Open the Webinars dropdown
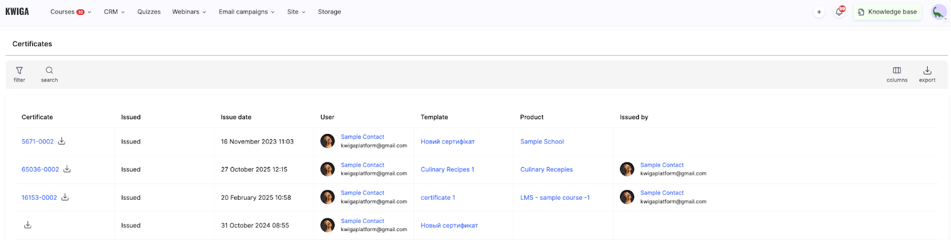The height and width of the screenshot is (240, 951). [189, 12]
